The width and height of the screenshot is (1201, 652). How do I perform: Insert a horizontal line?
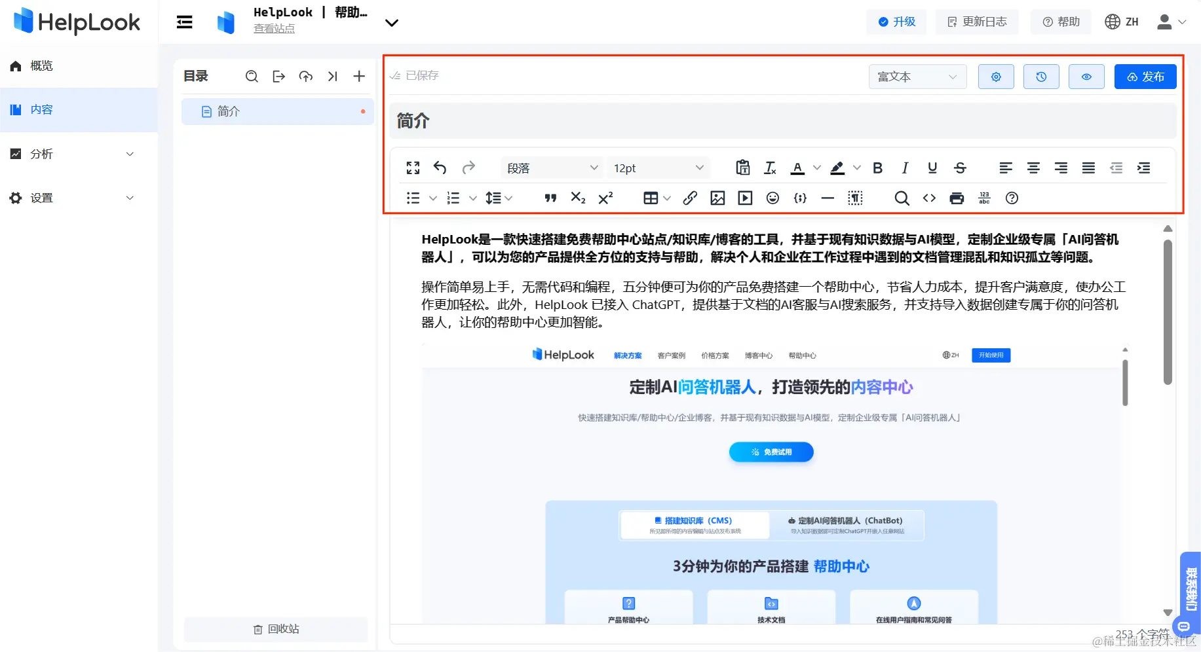pos(828,198)
